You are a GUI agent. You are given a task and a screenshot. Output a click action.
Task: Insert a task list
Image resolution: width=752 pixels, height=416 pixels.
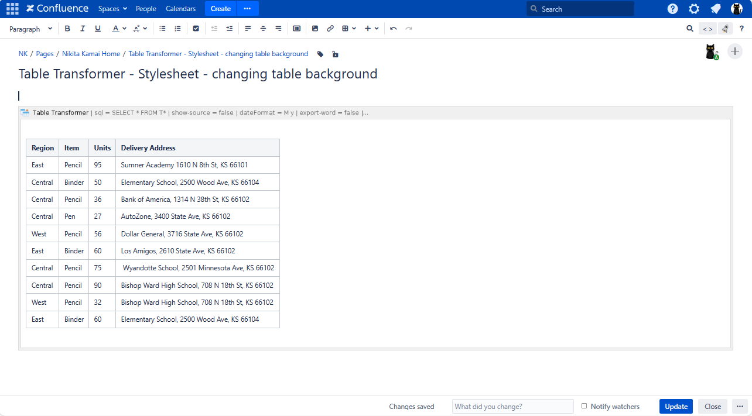click(196, 29)
